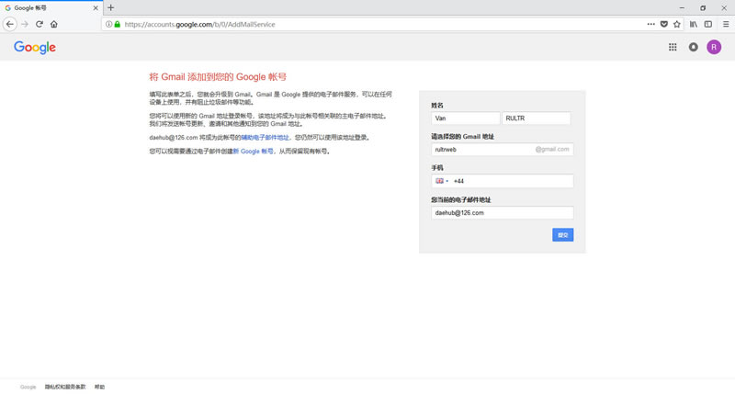The height and width of the screenshot is (394, 735).
Task: Open the 帮助 footer link
Action: [x=99, y=387]
